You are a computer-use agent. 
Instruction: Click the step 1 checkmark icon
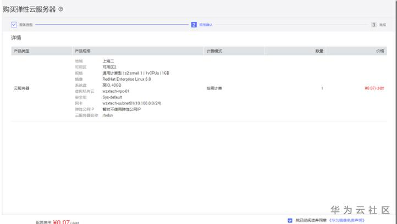[x=14, y=25]
